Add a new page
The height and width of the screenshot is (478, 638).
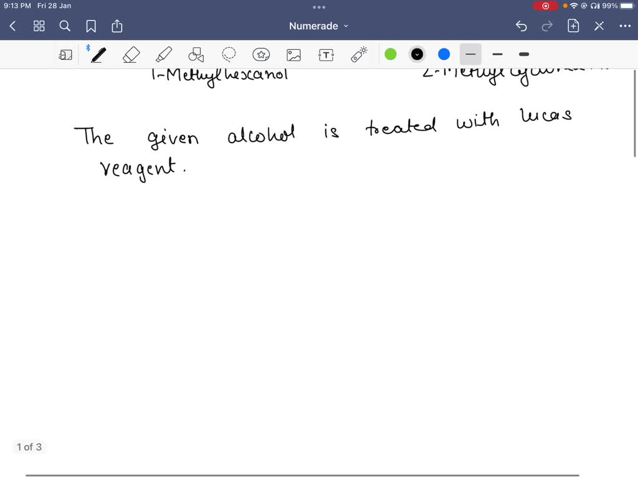[x=573, y=26]
